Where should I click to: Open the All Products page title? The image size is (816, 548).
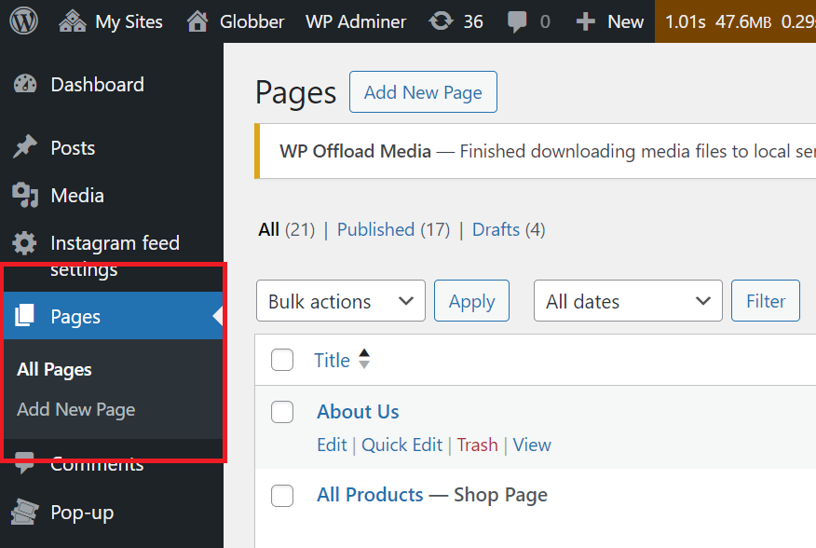[370, 495]
